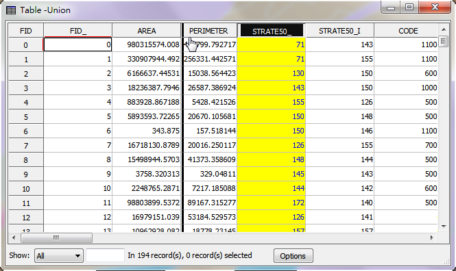Image resolution: width=456 pixels, height=271 pixels.
Task: Click STRATE50_I cell 141 in row 12
Action: point(339,217)
